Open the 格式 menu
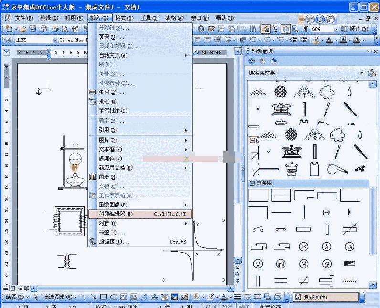This screenshot has height=308, width=380. [124, 18]
